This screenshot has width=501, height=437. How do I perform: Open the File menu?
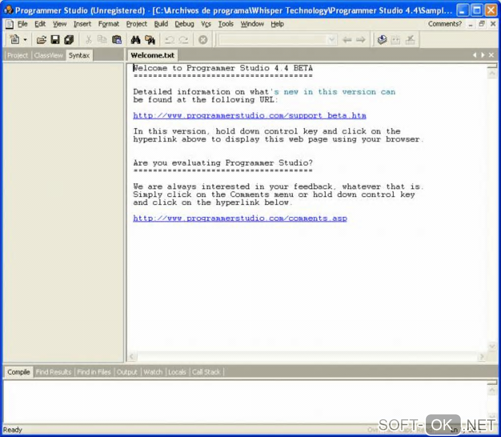click(x=23, y=24)
